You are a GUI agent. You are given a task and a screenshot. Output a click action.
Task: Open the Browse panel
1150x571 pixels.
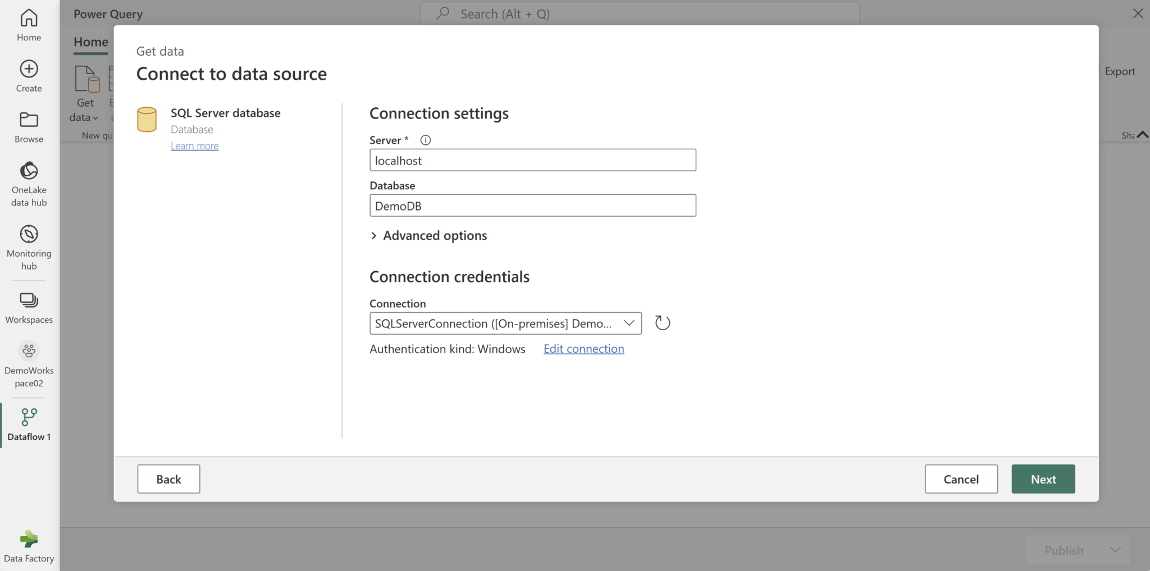28,126
